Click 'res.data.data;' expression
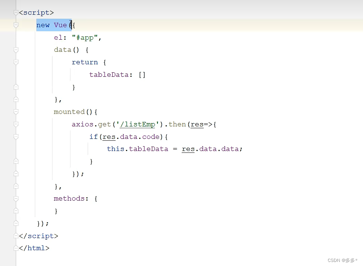The width and height of the screenshot is (363, 266). click(212, 149)
